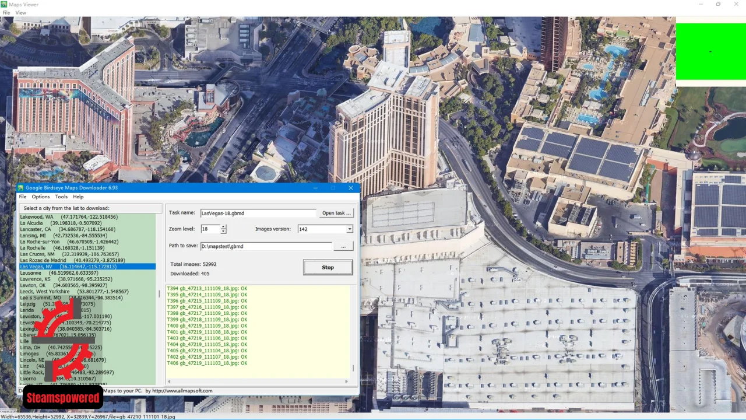Click the Stop download button
746x420 pixels.
[328, 267]
